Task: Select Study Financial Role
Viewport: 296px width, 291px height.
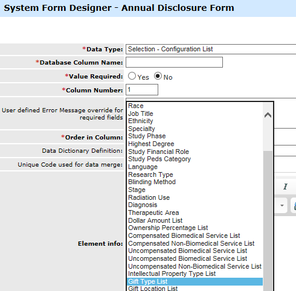Action: point(195,152)
